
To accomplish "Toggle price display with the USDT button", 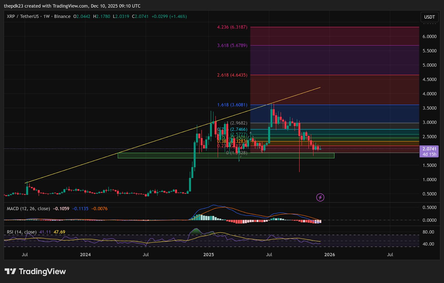I will [x=429, y=17].
